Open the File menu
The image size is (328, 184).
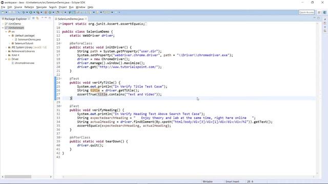3,7
